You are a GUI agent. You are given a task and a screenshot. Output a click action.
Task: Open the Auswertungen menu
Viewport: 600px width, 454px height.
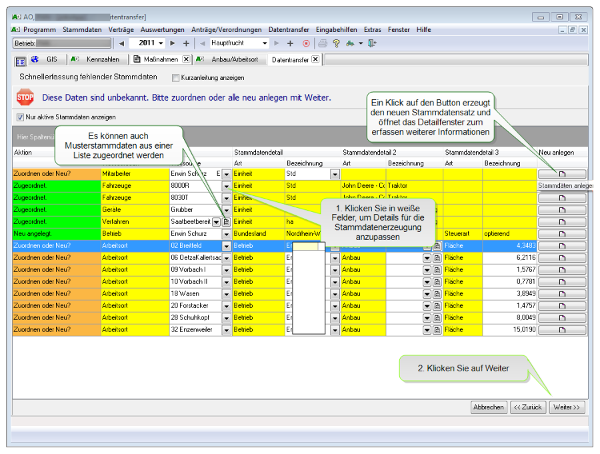162,30
